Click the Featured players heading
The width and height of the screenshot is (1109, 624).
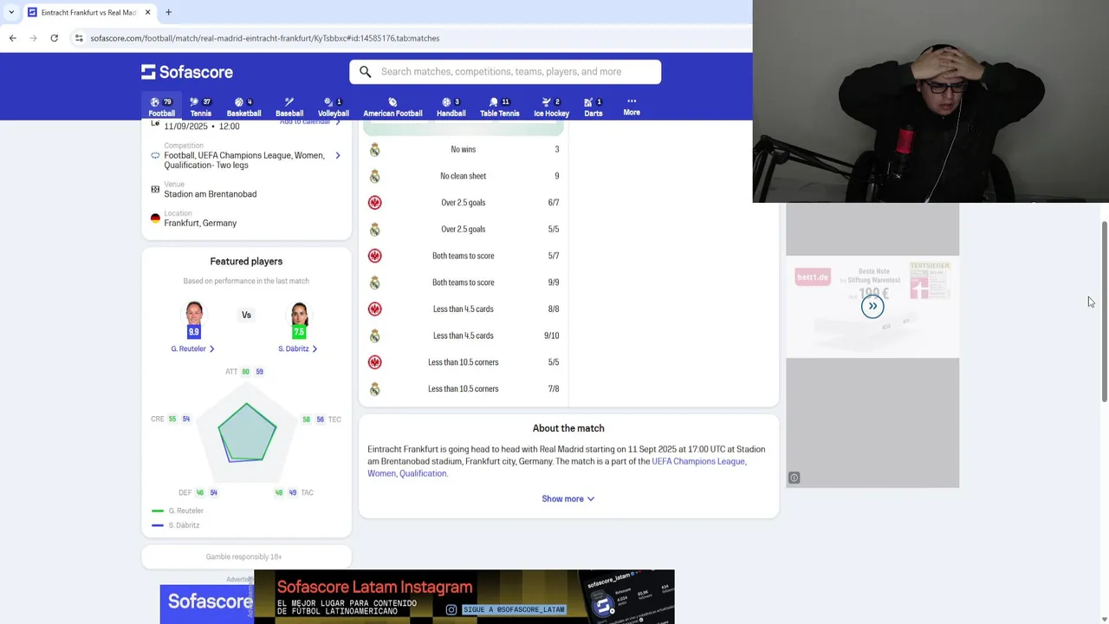tap(246, 261)
